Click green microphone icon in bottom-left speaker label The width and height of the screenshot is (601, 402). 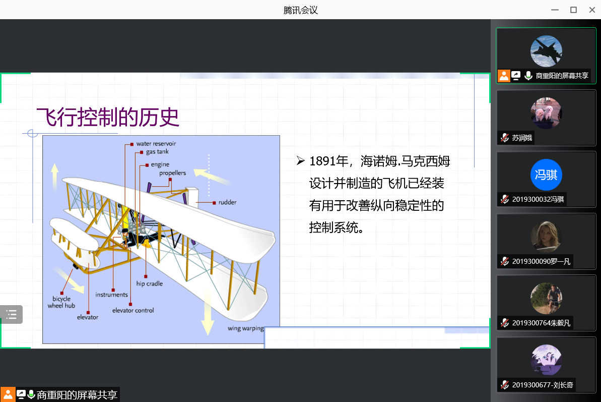pyautogui.click(x=31, y=394)
